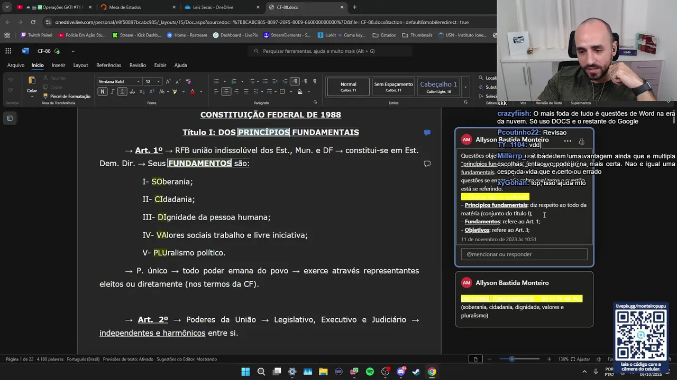Click the blue comment marker beside Título I
The image size is (677, 380).
click(x=427, y=132)
